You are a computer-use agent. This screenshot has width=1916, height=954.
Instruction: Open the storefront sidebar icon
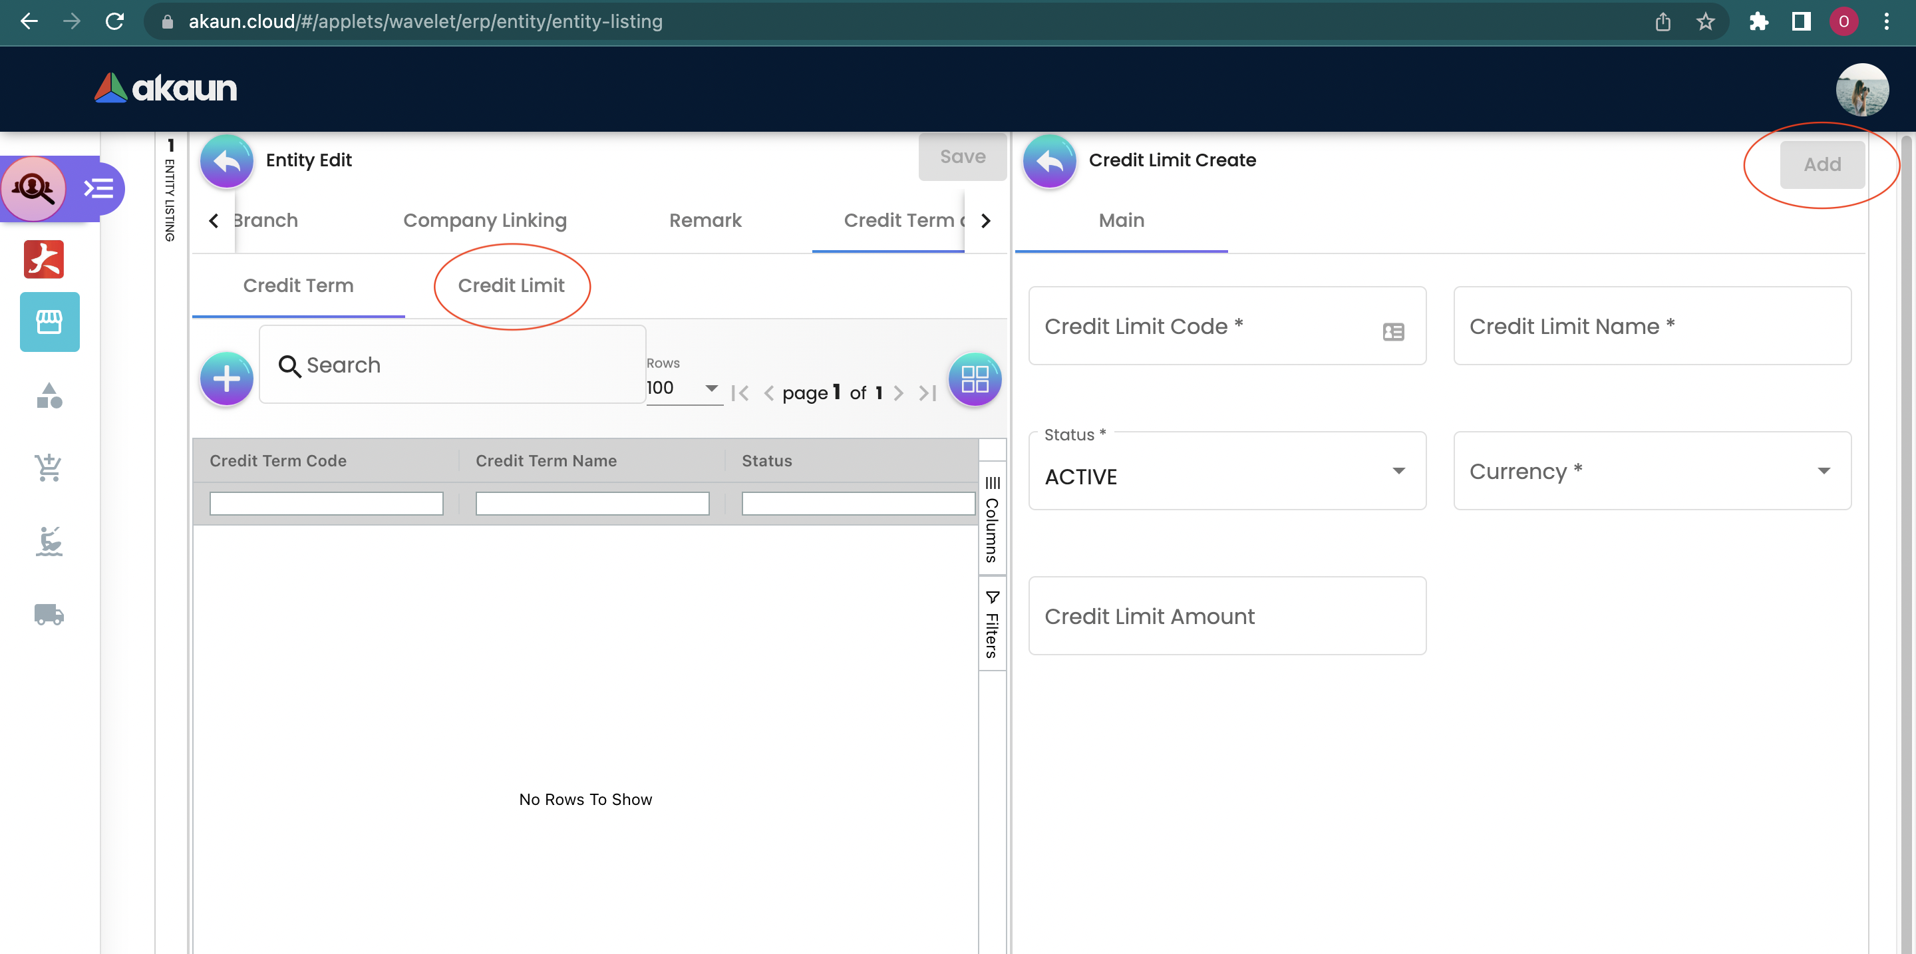pos(49,322)
